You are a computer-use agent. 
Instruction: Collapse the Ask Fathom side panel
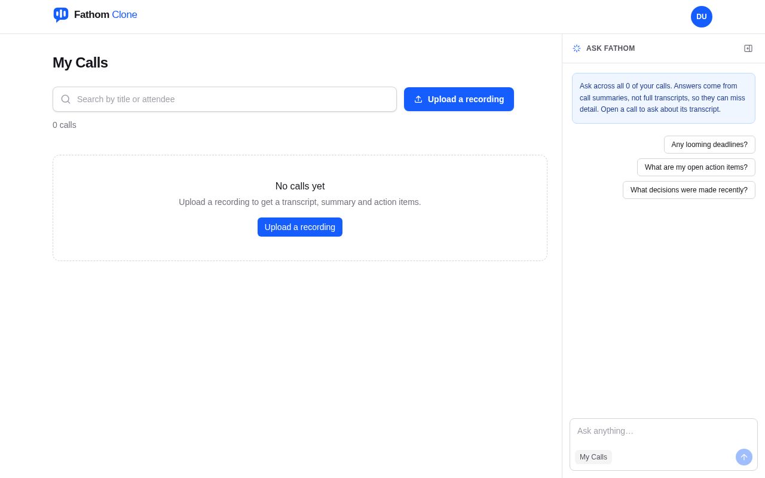(748, 48)
